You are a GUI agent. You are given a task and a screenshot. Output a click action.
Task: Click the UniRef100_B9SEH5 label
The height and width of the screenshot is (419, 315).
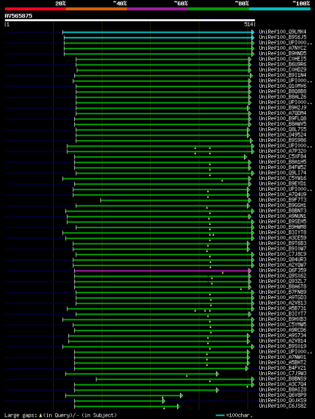(283, 221)
